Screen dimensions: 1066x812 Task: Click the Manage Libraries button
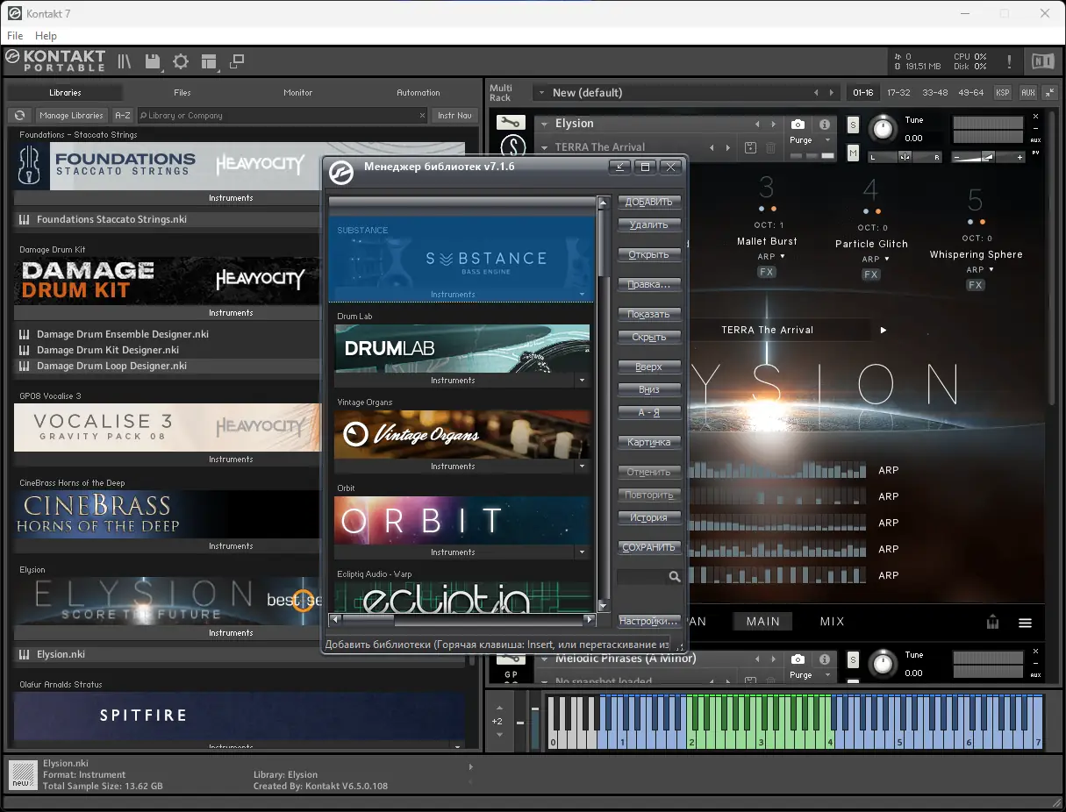point(71,115)
